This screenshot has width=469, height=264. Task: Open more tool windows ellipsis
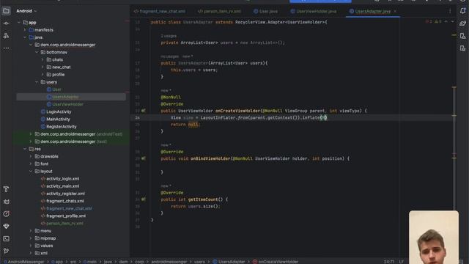click(6, 48)
